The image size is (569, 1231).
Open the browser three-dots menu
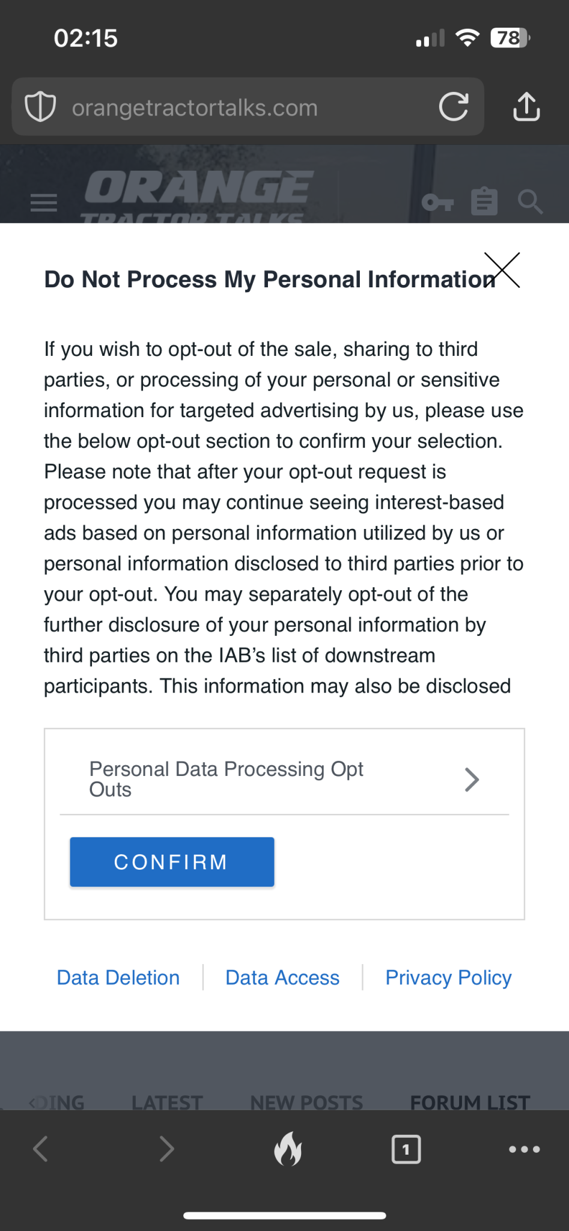point(524,1149)
